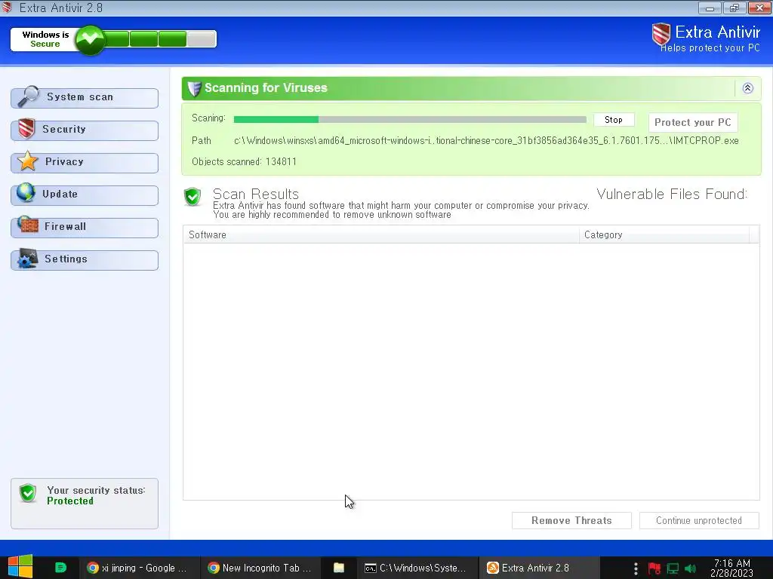Collapse the Scanning for Viruses panel
The image size is (773, 579).
click(x=747, y=88)
